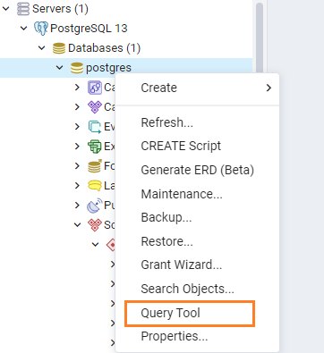Select the PostgreSQL 13 label
Viewport: 324px width, 353px height.
click(89, 29)
